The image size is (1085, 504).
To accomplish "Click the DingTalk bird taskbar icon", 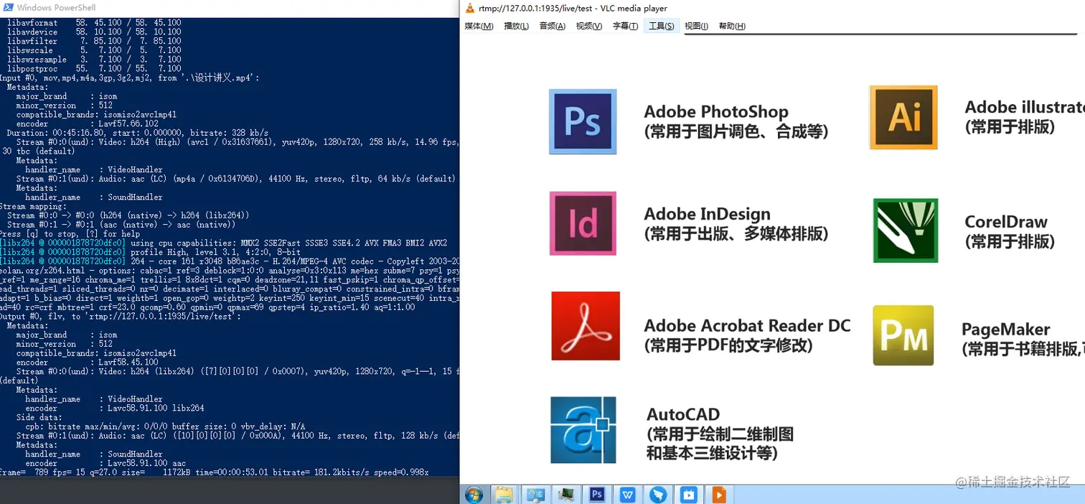I will [x=658, y=495].
